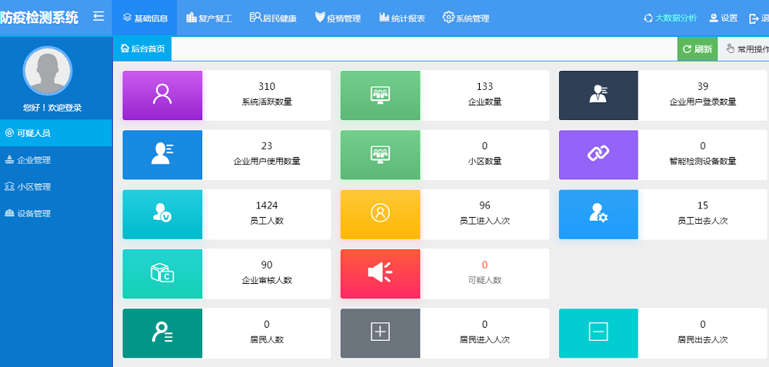Click the gray plus 居民进入人次 icon
The image size is (769, 367).
[381, 332]
